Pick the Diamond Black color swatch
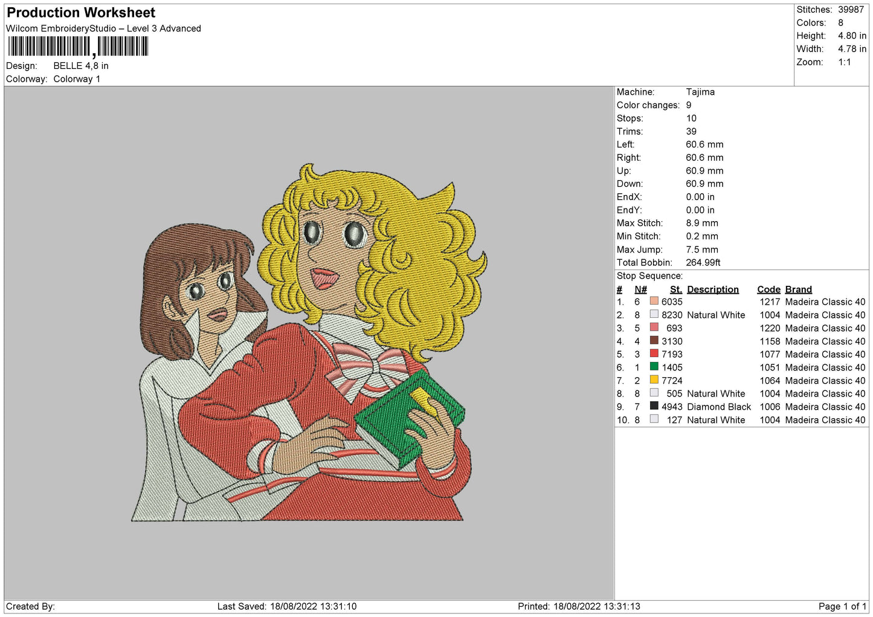Image resolution: width=873 pixels, height=617 pixels. (654, 406)
